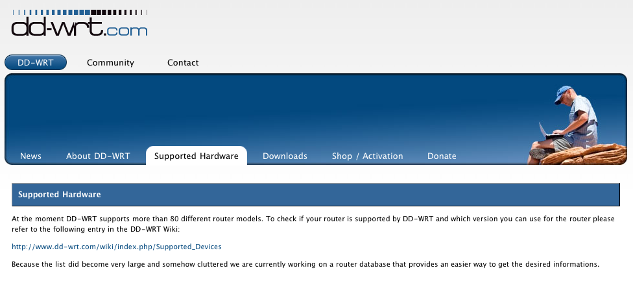Click the router database sentence text

(x=305, y=265)
